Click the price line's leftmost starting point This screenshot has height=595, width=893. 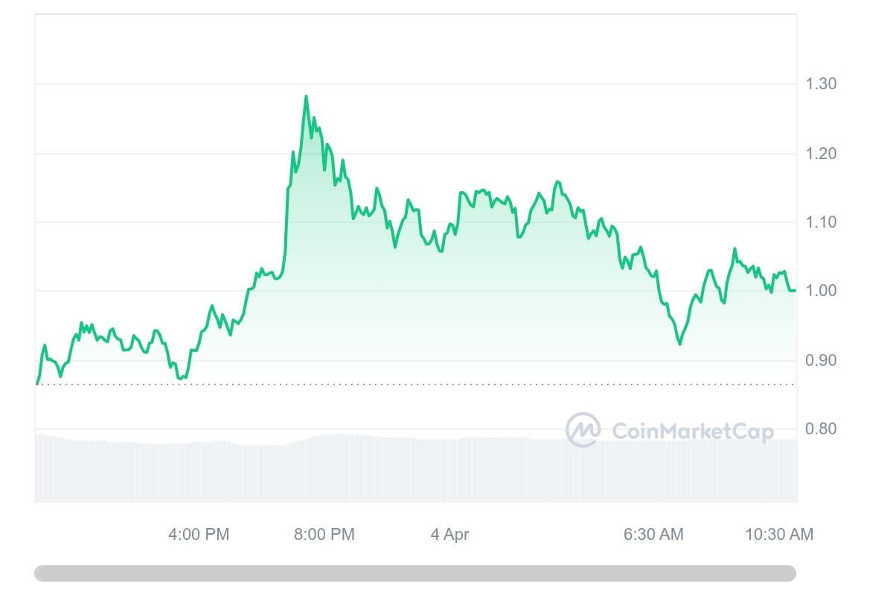[x=36, y=384]
